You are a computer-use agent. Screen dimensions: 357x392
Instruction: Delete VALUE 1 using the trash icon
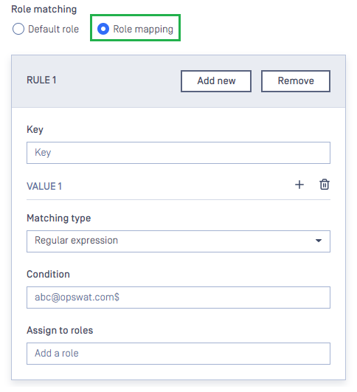pyautogui.click(x=325, y=185)
